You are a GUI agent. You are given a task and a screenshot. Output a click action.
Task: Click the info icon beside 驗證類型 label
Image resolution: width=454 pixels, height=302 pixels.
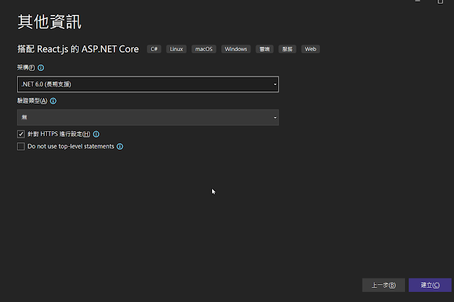point(53,101)
